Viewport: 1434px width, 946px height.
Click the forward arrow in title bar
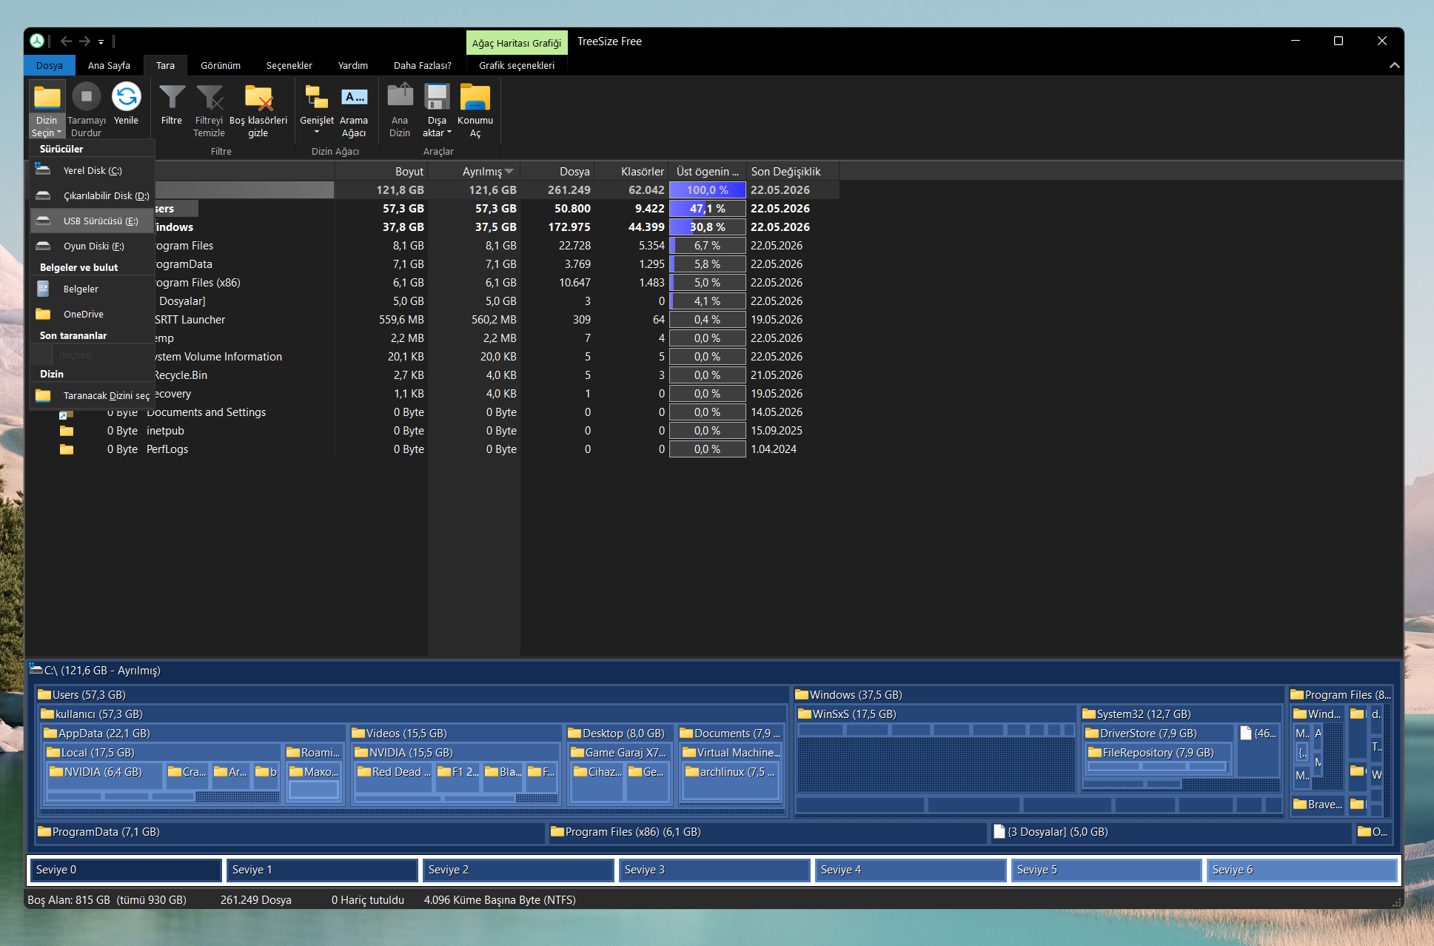[84, 41]
